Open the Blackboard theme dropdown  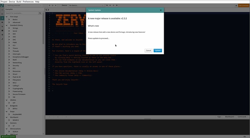point(230,117)
